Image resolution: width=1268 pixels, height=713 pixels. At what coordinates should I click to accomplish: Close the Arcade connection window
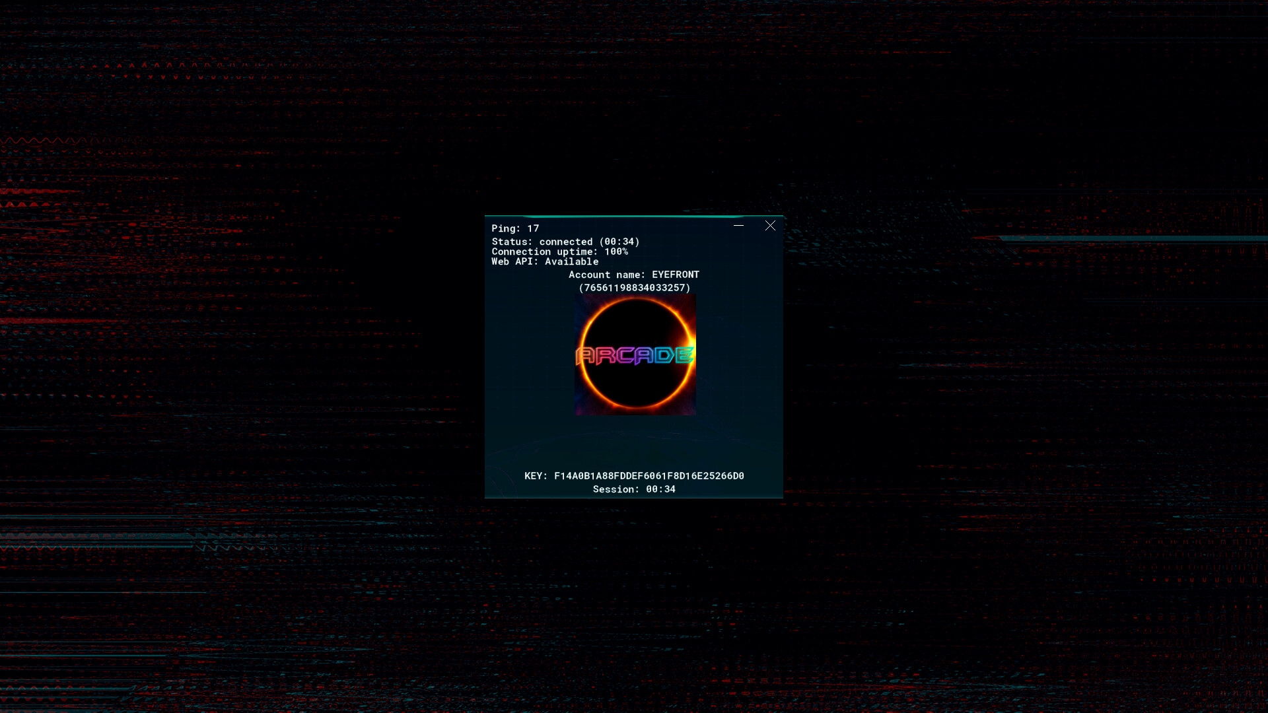pyautogui.click(x=770, y=225)
